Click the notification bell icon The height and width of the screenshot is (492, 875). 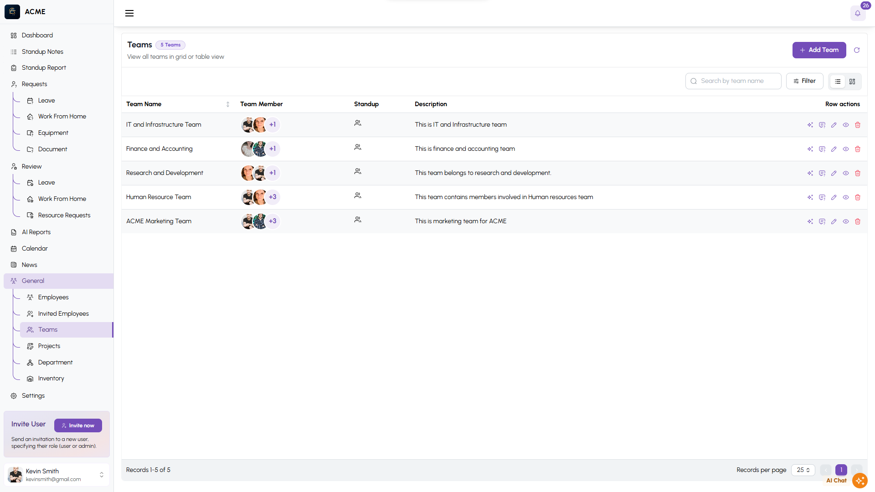(857, 13)
